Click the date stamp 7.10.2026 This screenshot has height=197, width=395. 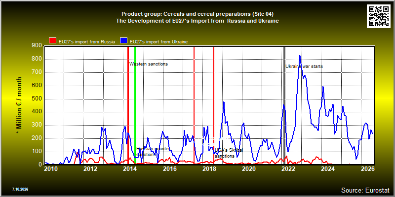[20, 189]
